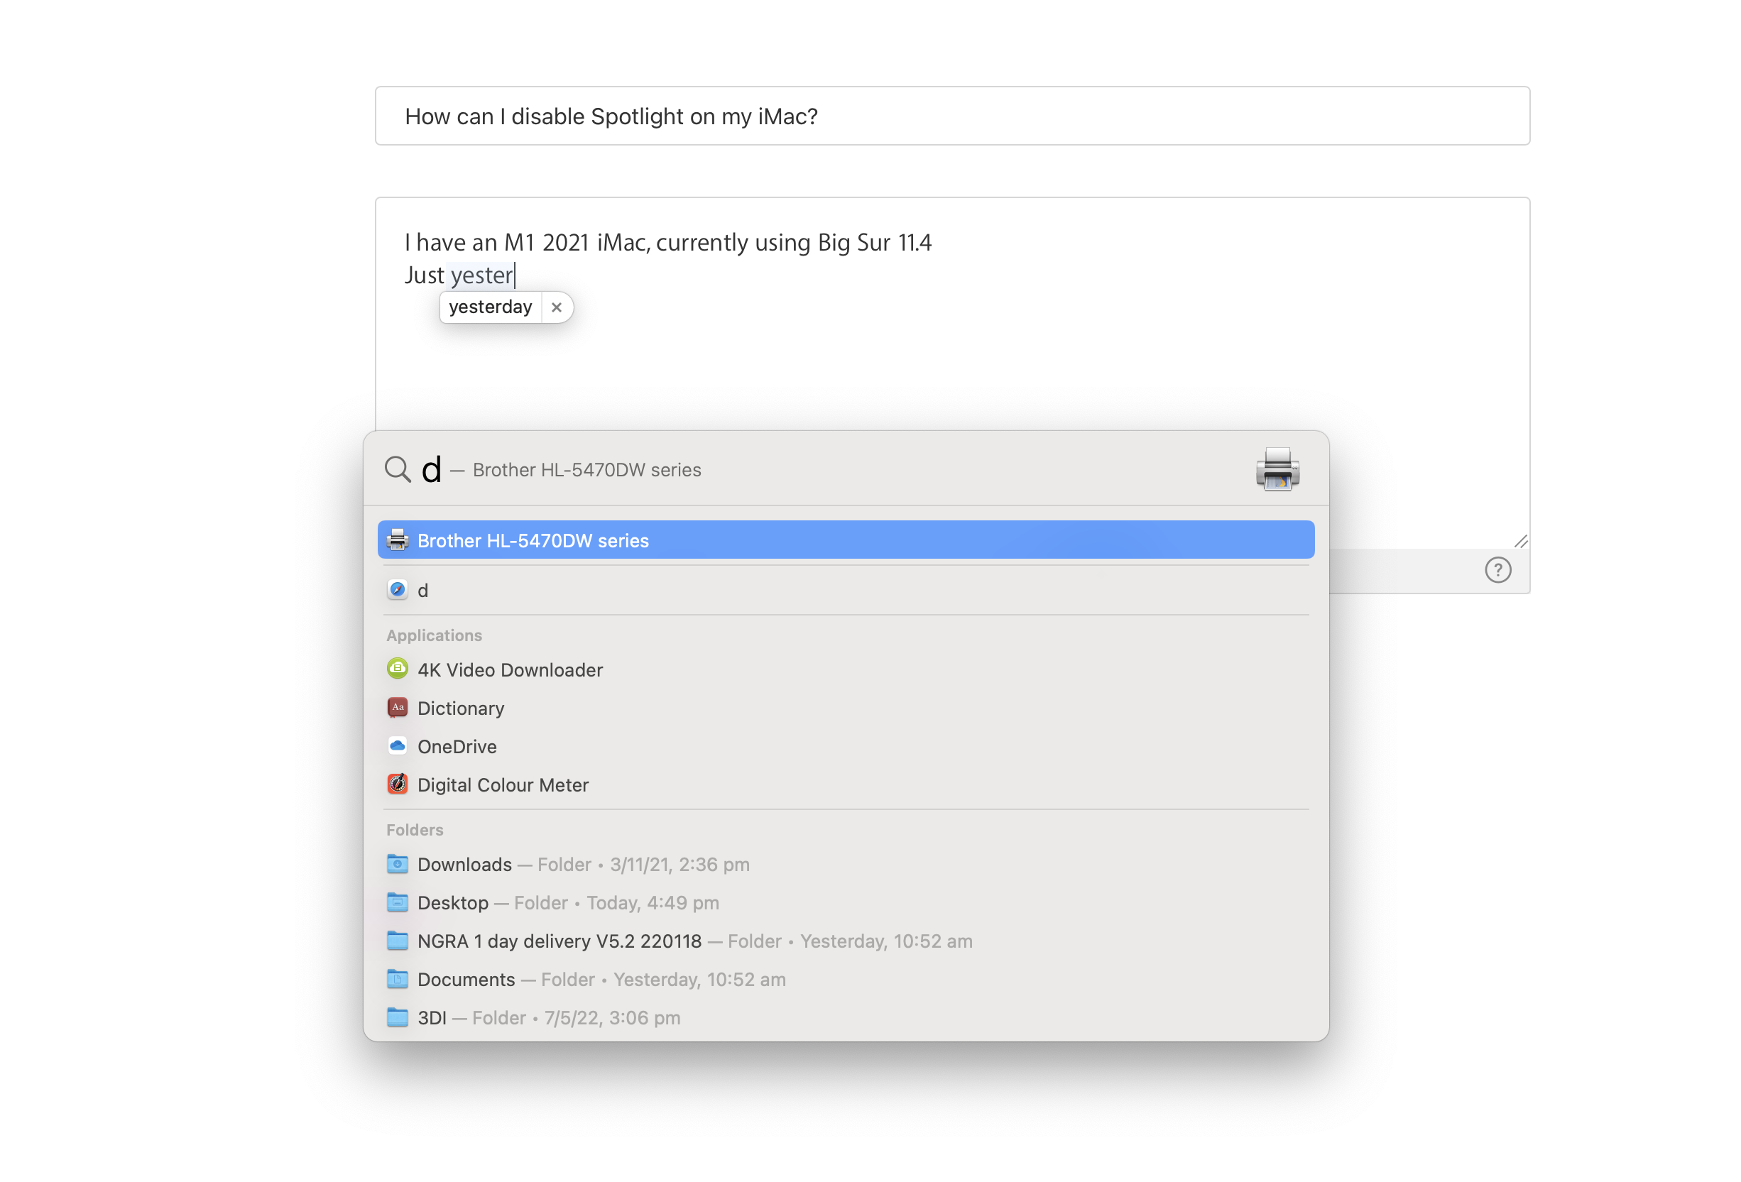The image size is (1741, 1182).
Task: Open the Desktop folder result
Action: [x=452, y=902]
